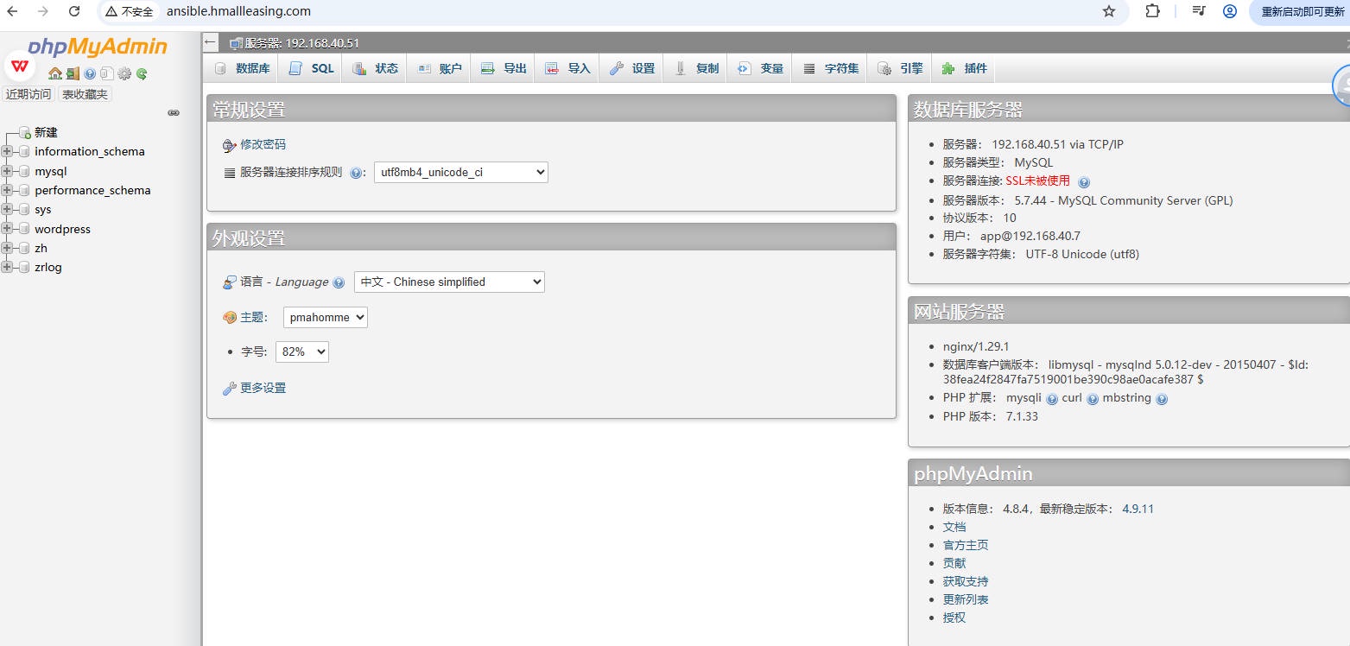Viewport: 1350px width, 646px height.
Task: Open the pmahomme theme dropdown
Action: click(326, 317)
